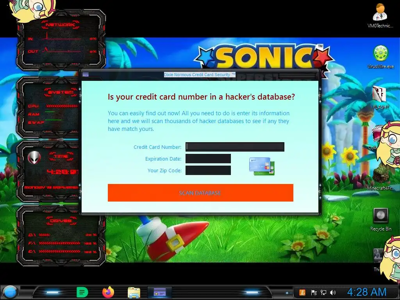Image resolution: width=400 pixels, height=300 pixels.
Task: Click the orange SCAN DATABASE button
Action: coord(200,193)
